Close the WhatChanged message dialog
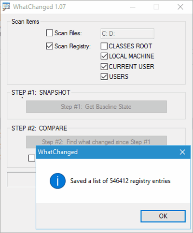The image size is (193, 233). coord(182,152)
